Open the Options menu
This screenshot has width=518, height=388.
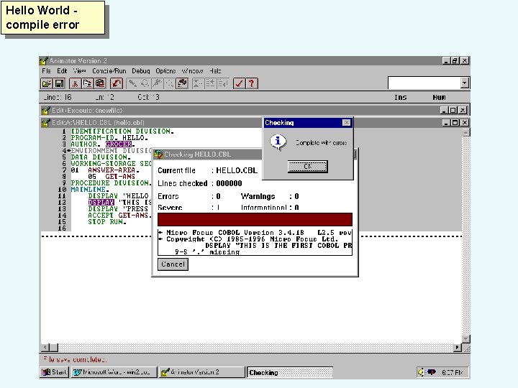click(x=165, y=71)
